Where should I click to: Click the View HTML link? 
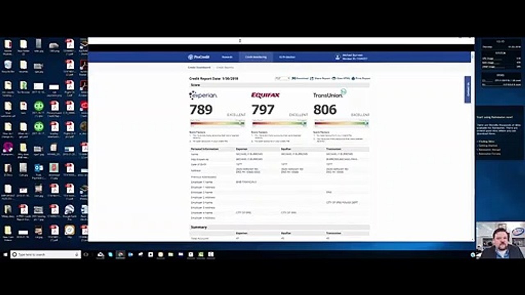click(x=341, y=78)
